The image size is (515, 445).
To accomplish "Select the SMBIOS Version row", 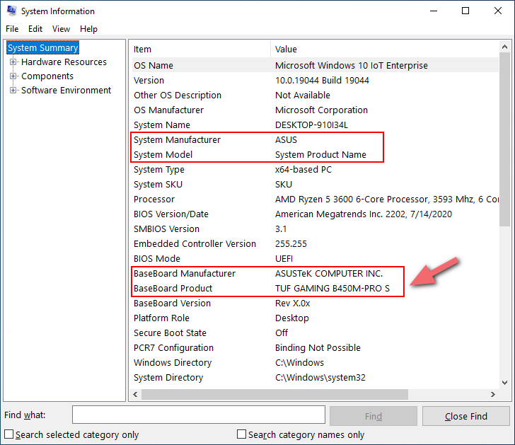I will [x=316, y=229].
